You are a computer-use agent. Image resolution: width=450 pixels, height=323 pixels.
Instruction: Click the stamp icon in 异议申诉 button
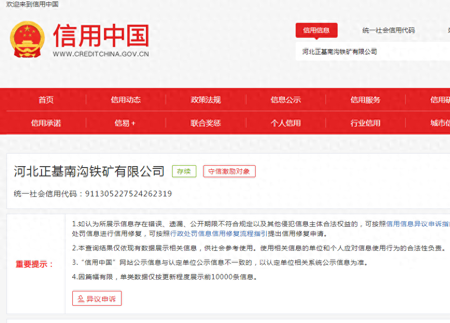pyautogui.click(x=81, y=299)
